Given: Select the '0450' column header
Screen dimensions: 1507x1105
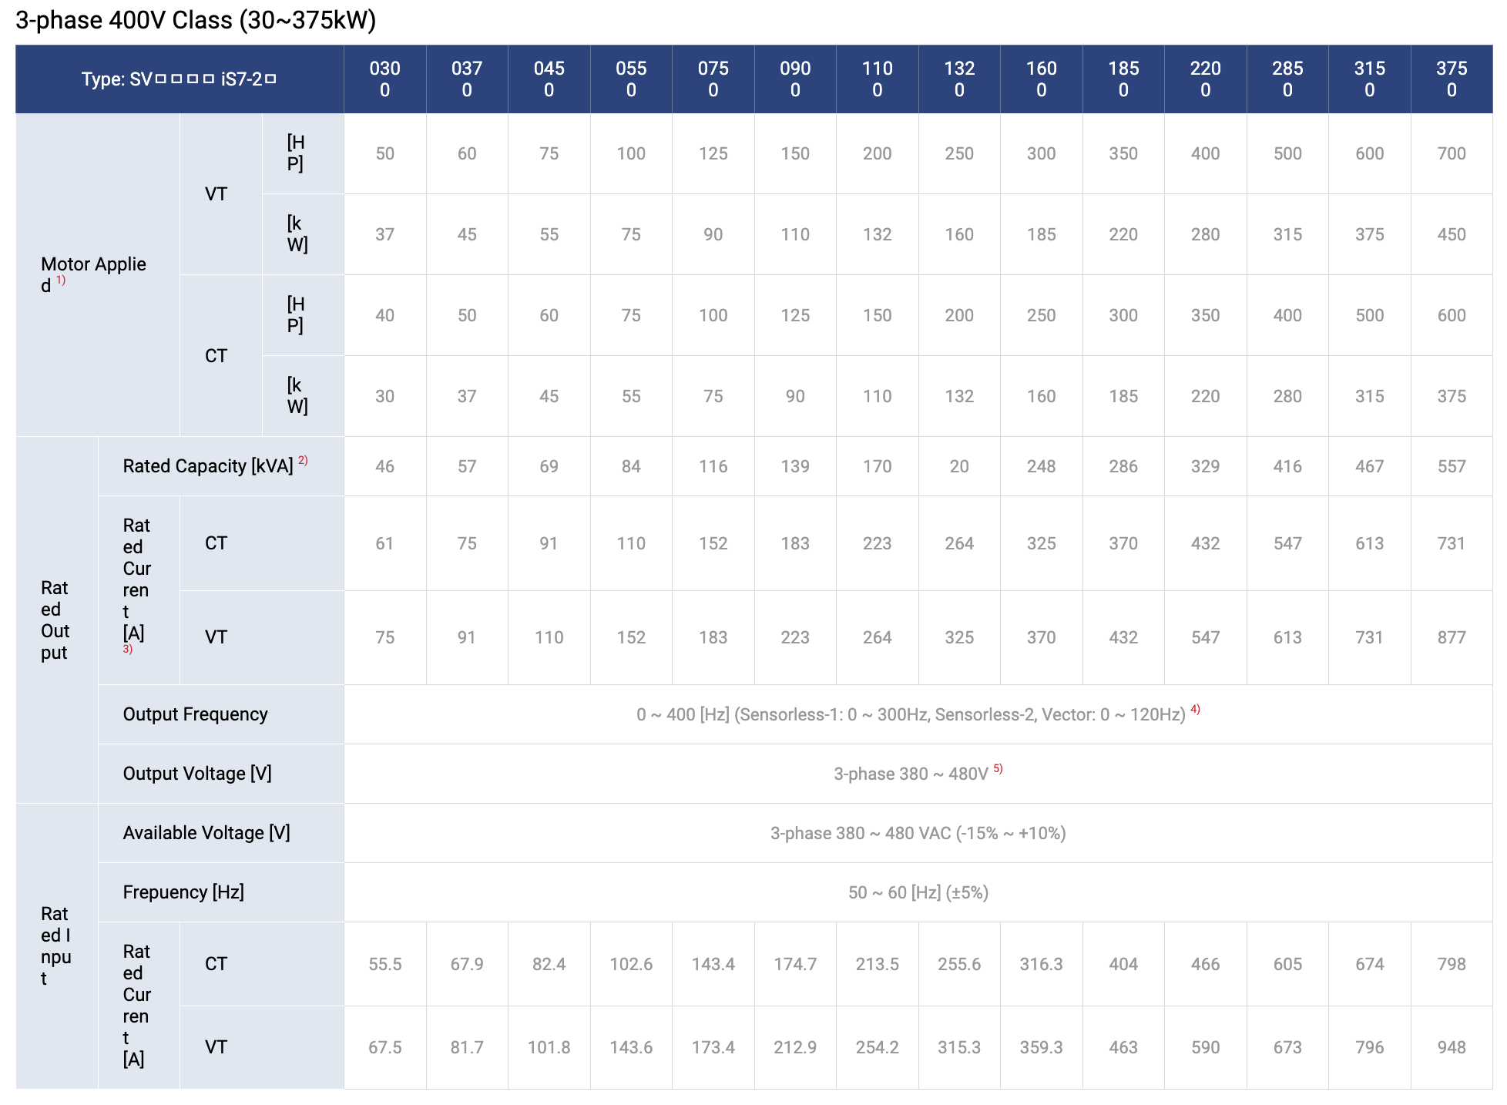Looking at the screenshot, I should click(549, 79).
